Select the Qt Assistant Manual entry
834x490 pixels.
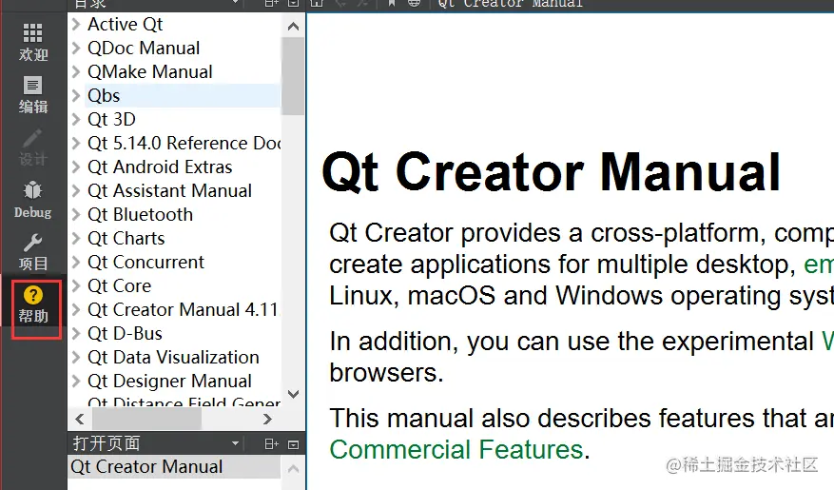[169, 190]
